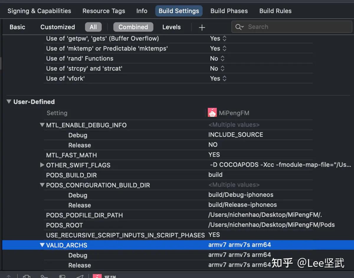The width and height of the screenshot is (354, 278).
Task: Select the Levels view option
Action: (171, 27)
